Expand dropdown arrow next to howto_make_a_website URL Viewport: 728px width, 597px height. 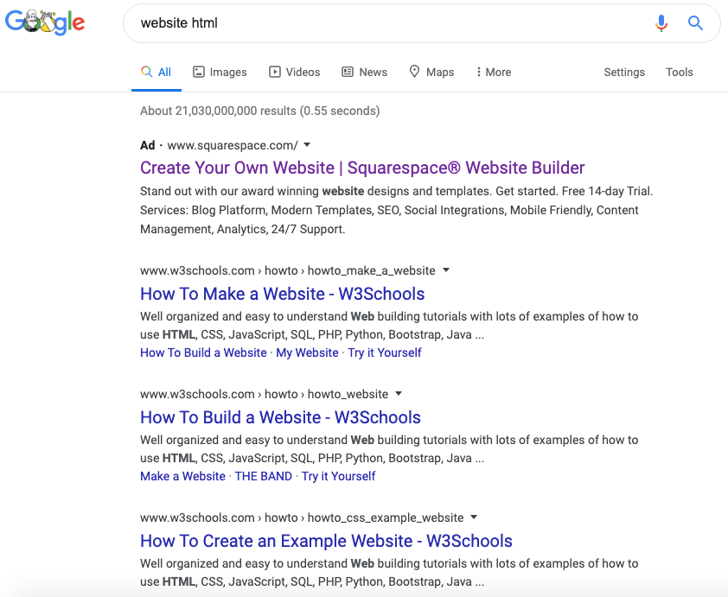click(x=445, y=270)
